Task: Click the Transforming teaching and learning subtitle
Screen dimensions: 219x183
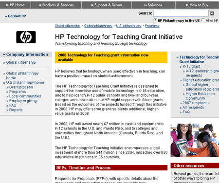Action: point(101,43)
